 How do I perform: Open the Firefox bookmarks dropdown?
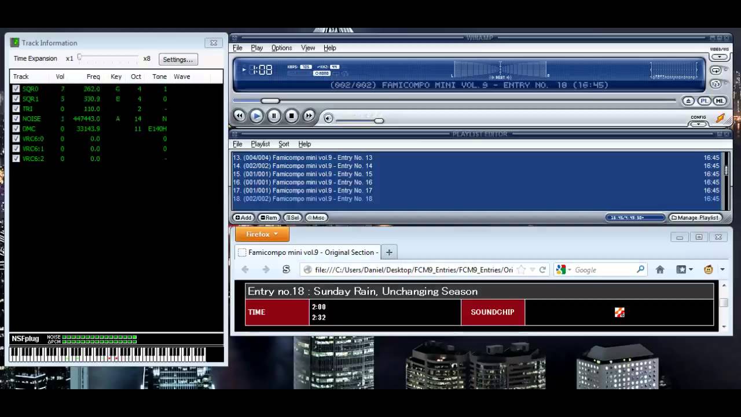pyautogui.click(x=685, y=269)
